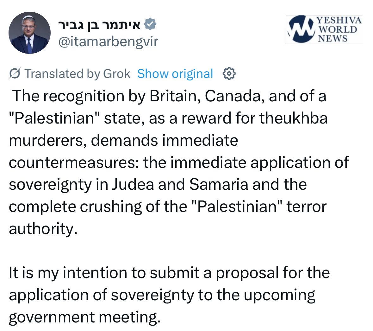Click the Translated by Grok label
This screenshot has height=331, width=373.
point(77,73)
